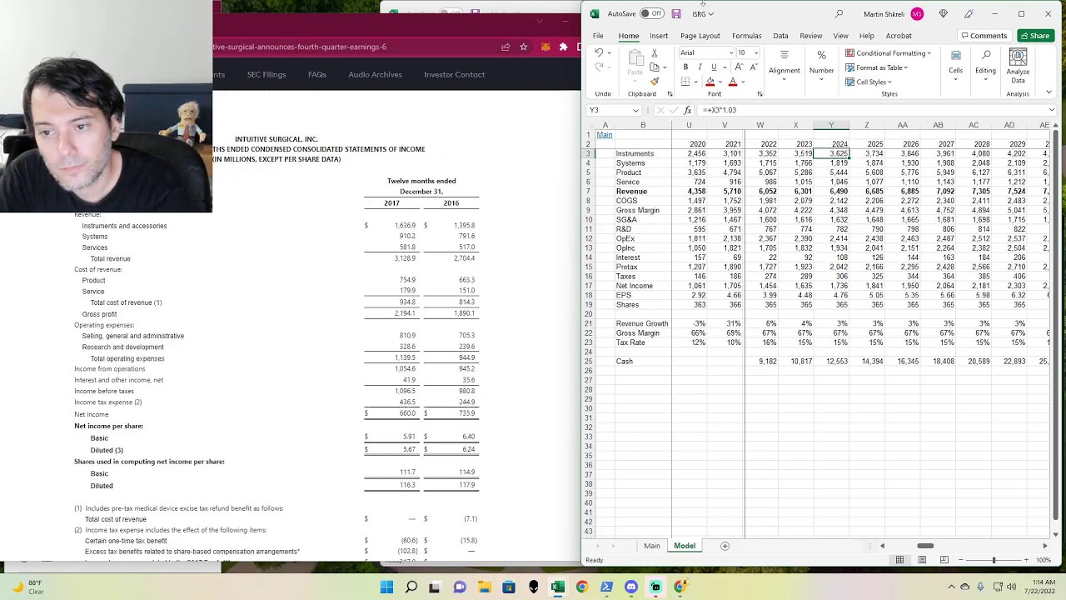The height and width of the screenshot is (600, 1066).
Task: Open Audio Archives link in the browser
Action: [375, 75]
